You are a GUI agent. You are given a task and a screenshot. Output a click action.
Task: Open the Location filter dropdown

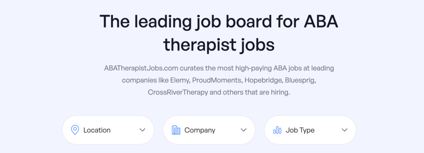108,130
